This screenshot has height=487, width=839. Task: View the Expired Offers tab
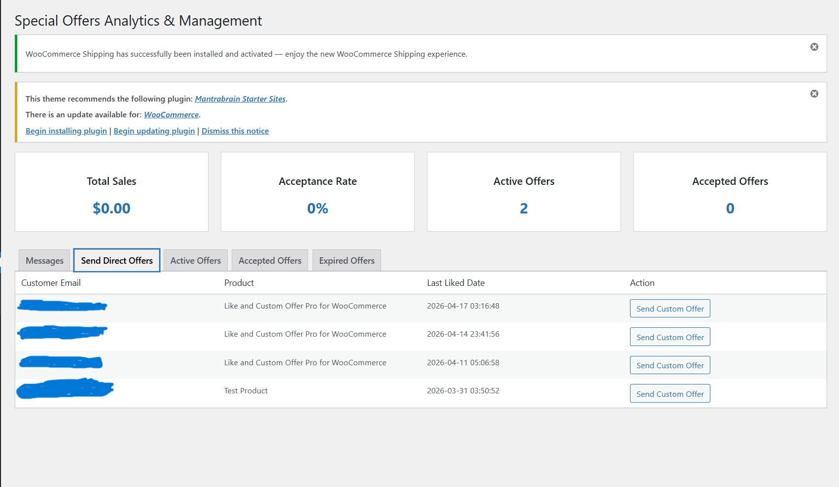pos(347,260)
